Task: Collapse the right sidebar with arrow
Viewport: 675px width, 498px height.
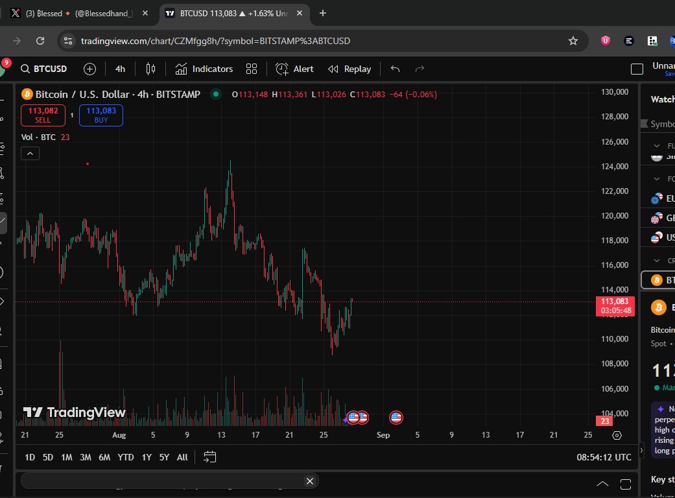Action: click(x=641, y=450)
